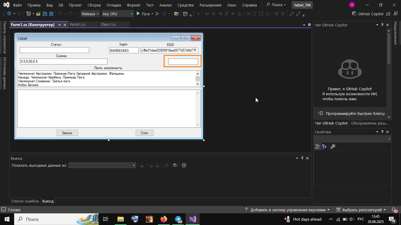Start without debugging using outlined play icon
The image size is (401, 225).
pos(157,14)
